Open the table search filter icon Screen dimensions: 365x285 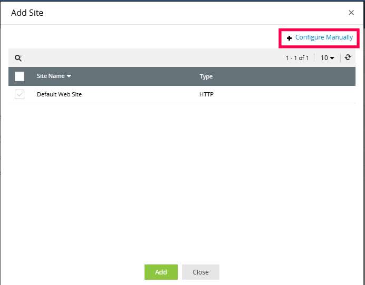tap(18, 58)
